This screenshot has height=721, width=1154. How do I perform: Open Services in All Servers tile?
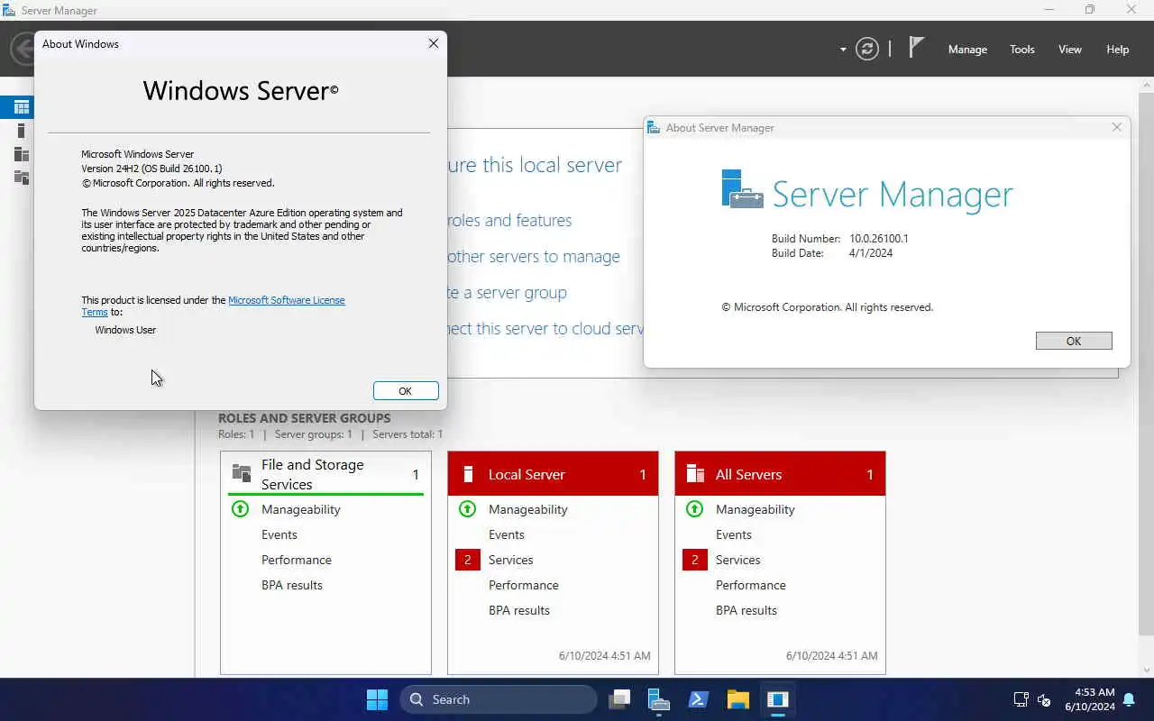pyautogui.click(x=738, y=560)
